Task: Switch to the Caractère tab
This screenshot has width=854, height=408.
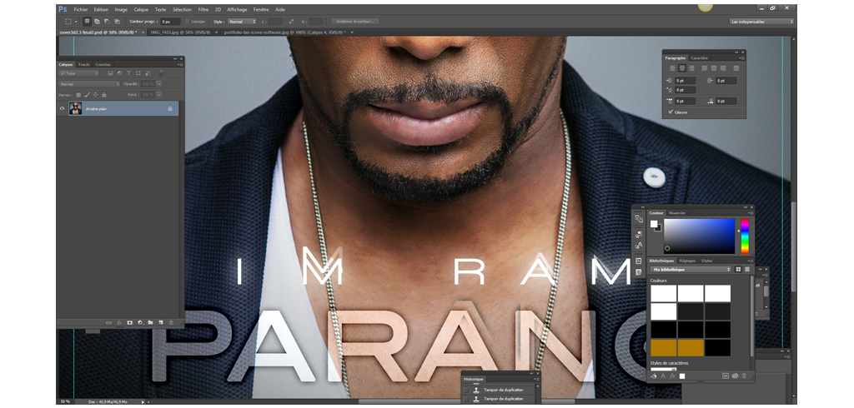Action: [700, 57]
